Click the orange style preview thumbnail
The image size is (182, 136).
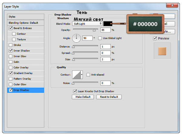162,51
